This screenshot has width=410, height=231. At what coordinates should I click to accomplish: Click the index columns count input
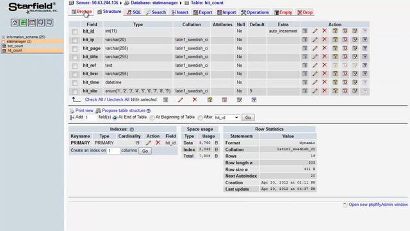click(x=113, y=151)
